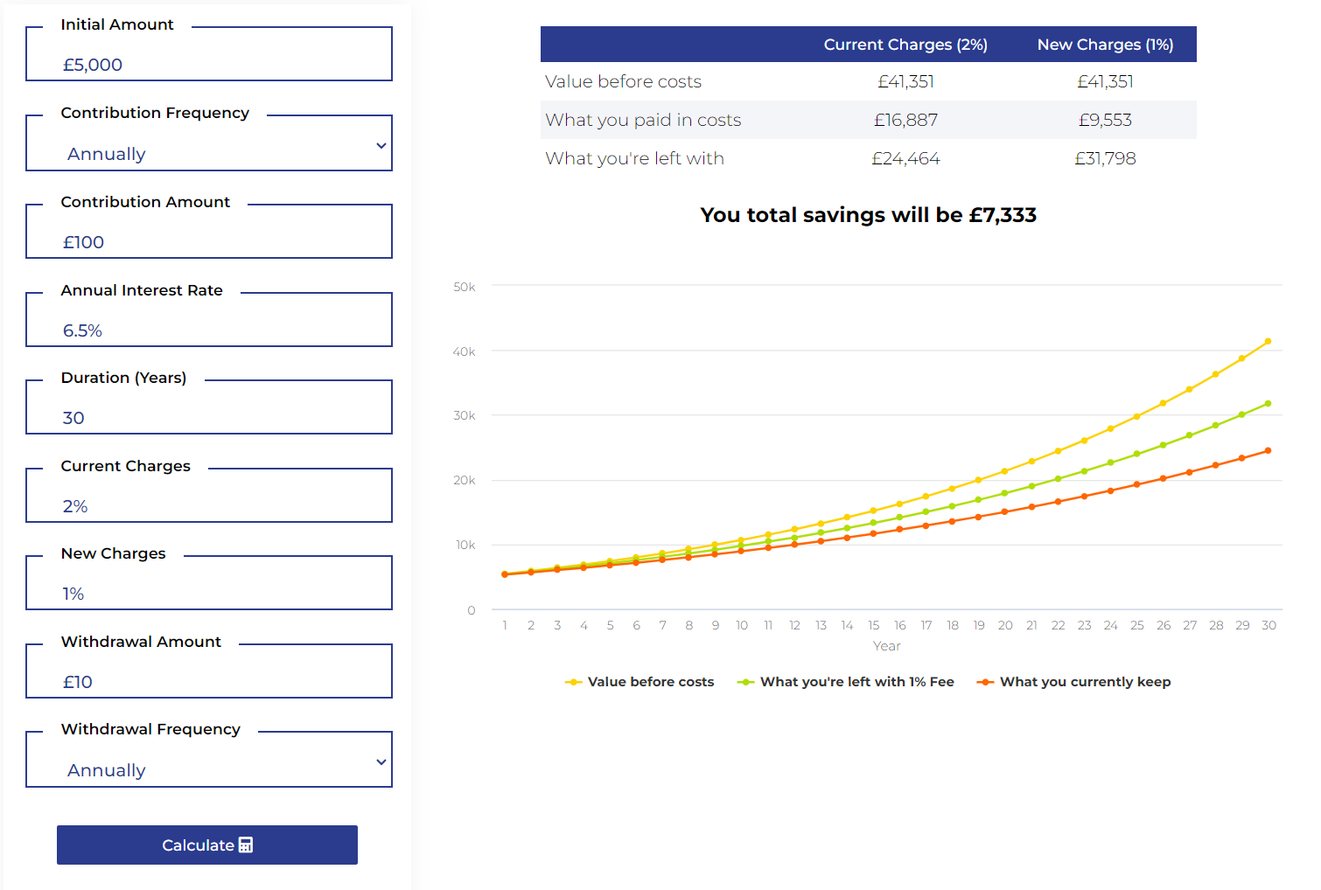Click the Current Charges field showing 2%
The height and width of the screenshot is (890, 1321).
click(x=209, y=496)
